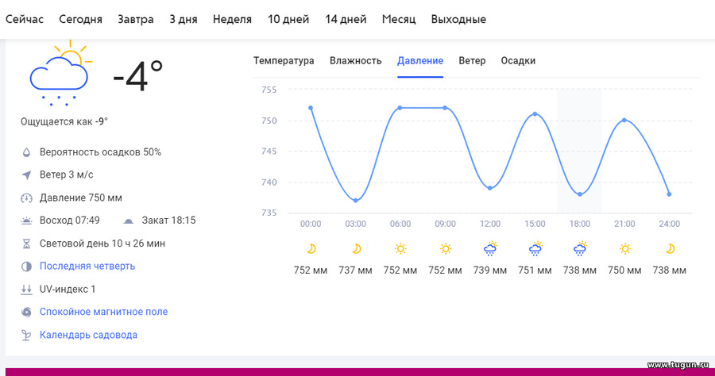This screenshot has width=715, height=376.
Task: Click the Вероятность осадков 50% text
Action: click(100, 152)
